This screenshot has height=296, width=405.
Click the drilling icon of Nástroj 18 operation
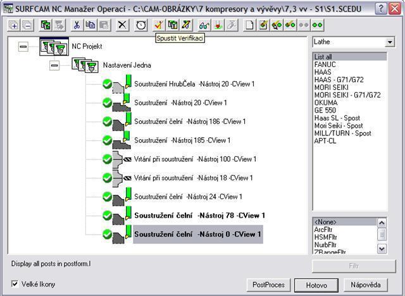pyautogui.click(x=121, y=178)
